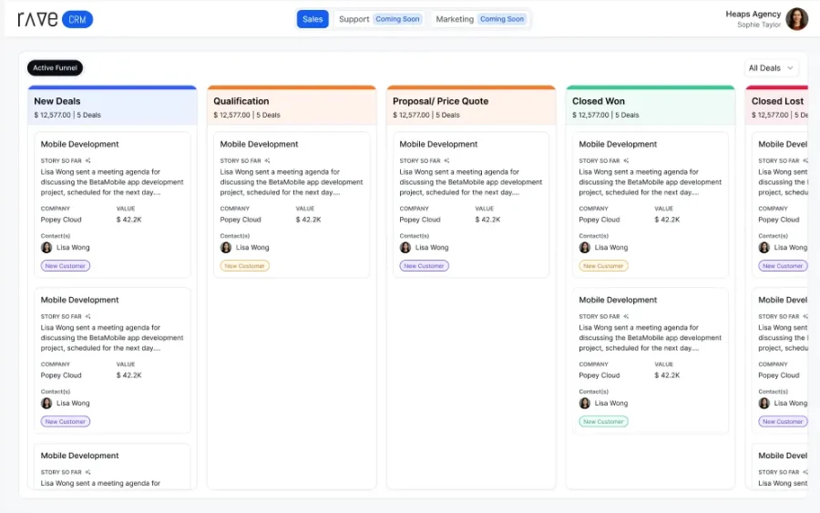Click New Customer tag in Proposal card
This screenshot has height=513, width=820.
pos(424,266)
